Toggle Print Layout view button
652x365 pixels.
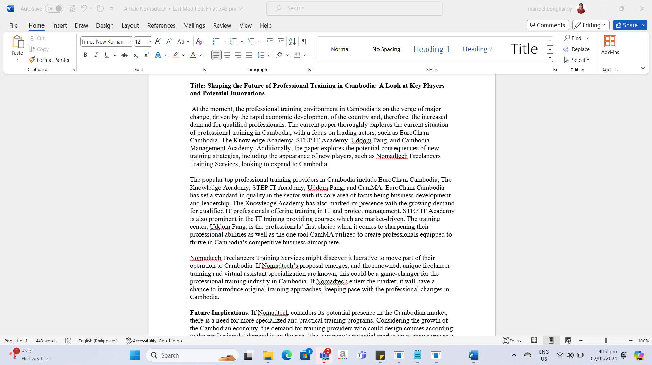click(551, 341)
